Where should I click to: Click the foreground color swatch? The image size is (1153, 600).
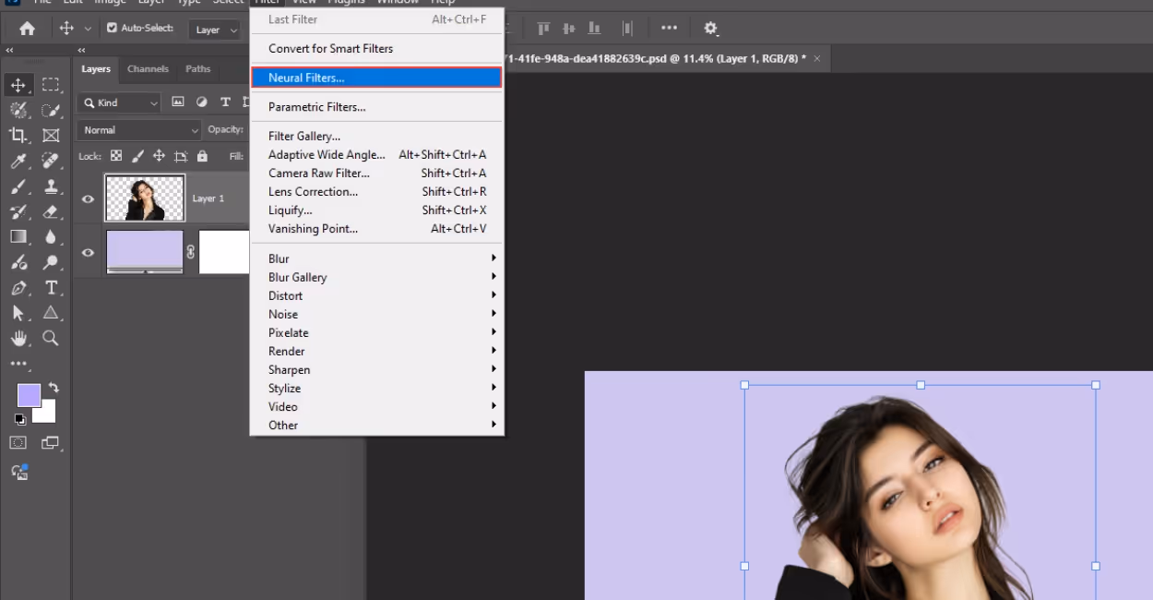[x=29, y=395]
